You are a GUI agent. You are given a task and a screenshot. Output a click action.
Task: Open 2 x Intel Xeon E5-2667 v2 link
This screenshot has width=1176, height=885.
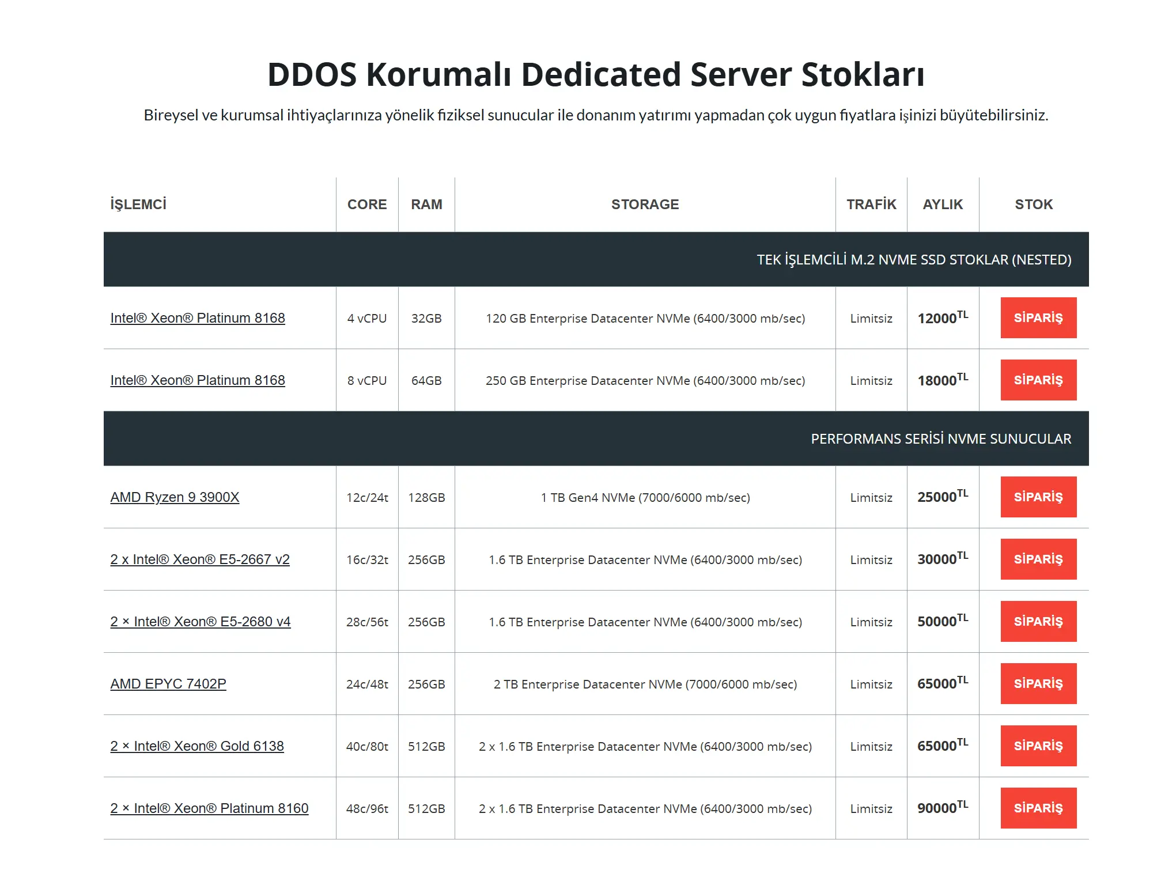[x=200, y=559]
